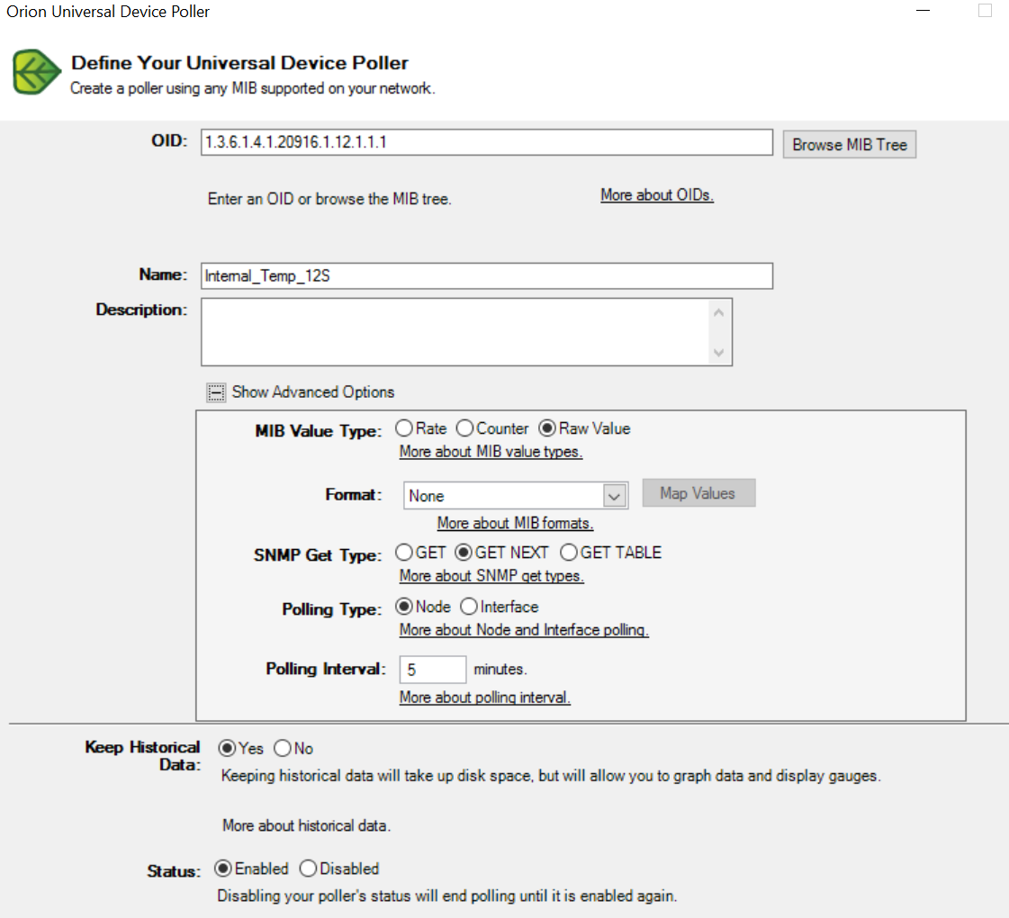This screenshot has width=1009, height=918.
Task: Collapse the Show Advanced Options expander
Action: [x=216, y=392]
